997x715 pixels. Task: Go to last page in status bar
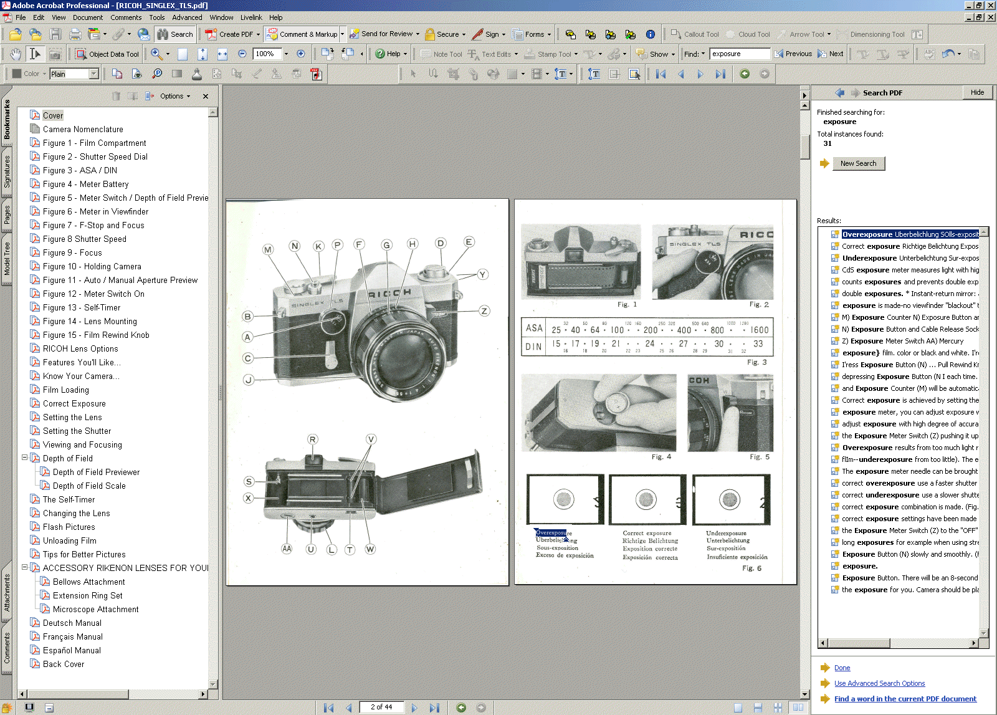click(x=434, y=708)
